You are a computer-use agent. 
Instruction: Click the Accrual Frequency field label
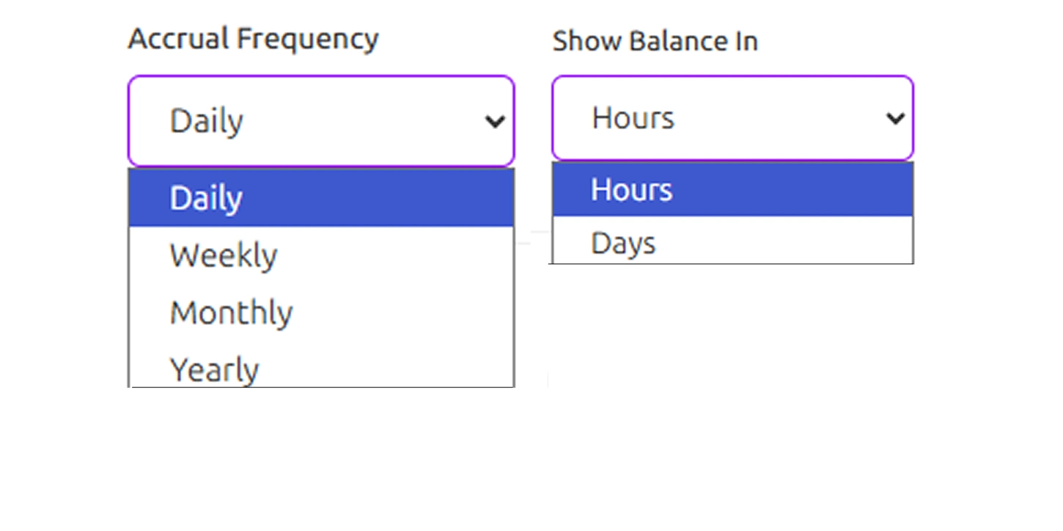pos(253,39)
